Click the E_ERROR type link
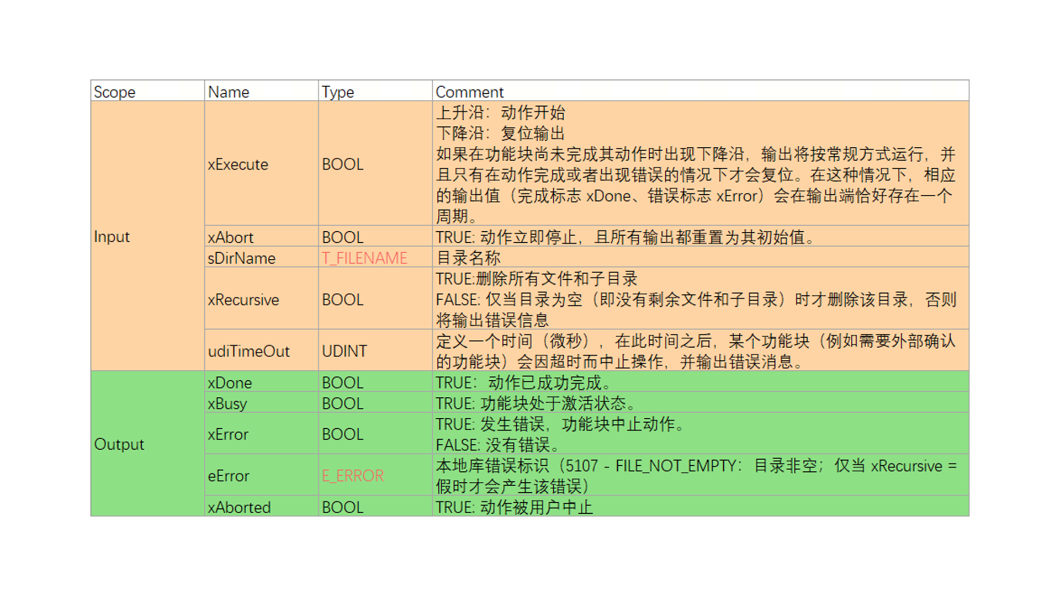The image size is (1060, 596). tap(353, 476)
